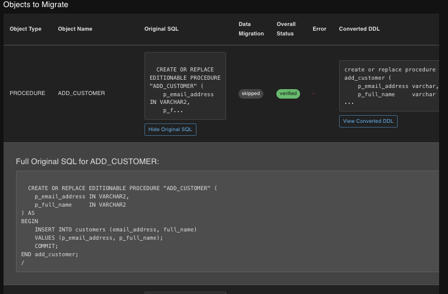The width and height of the screenshot is (448, 294).
Task: Click the truncated Original SQL preview box
Action: pyautogui.click(x=185, y=86)
